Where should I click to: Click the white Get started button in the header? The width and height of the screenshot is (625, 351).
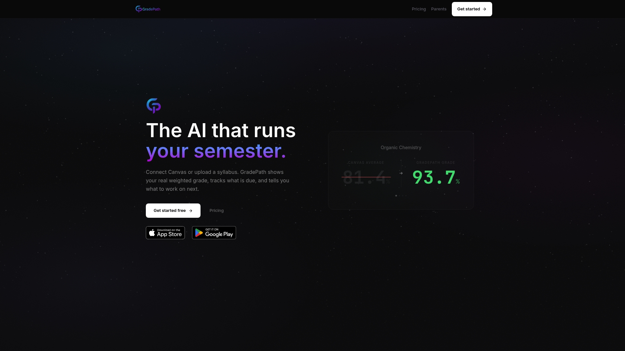pyautogui.click(x=472, y=9)
